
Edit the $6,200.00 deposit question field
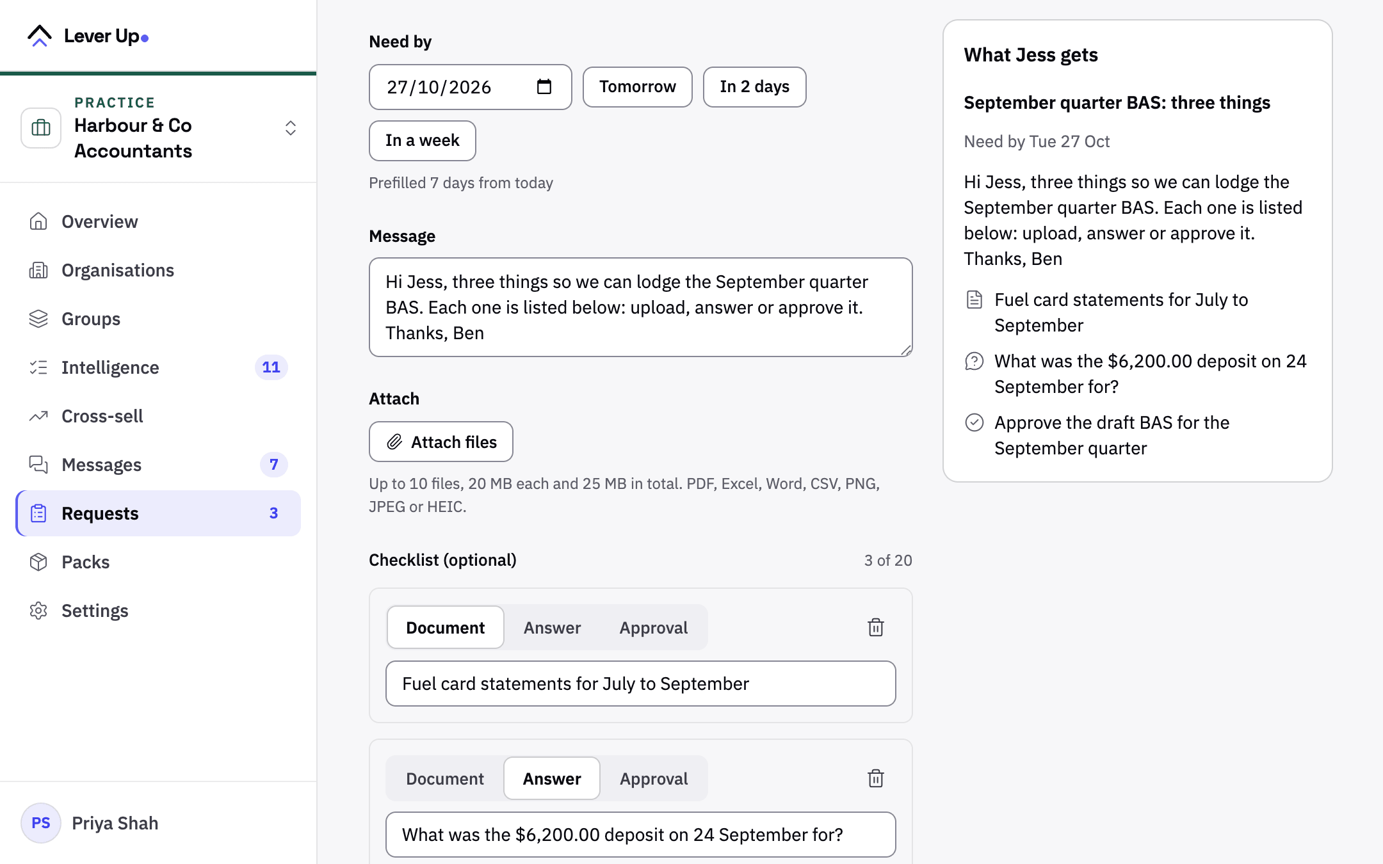tap(641, 835)
